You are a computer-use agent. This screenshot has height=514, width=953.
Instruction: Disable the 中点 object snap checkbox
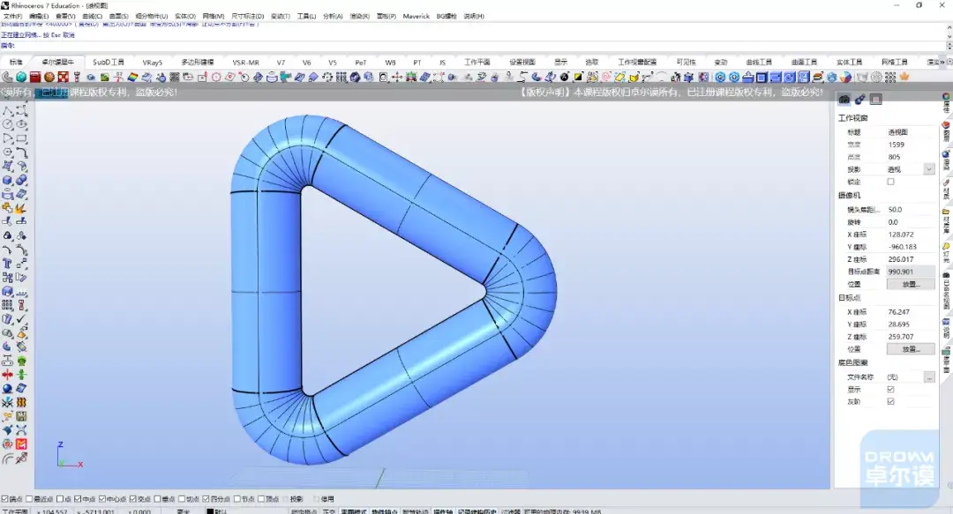(79, 498)
